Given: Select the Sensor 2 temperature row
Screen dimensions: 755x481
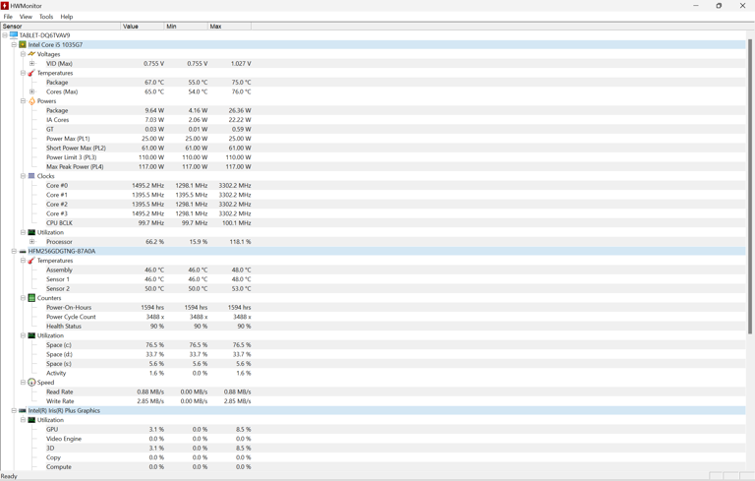Looking at the screenshot, I should click(x=373, y=288).
